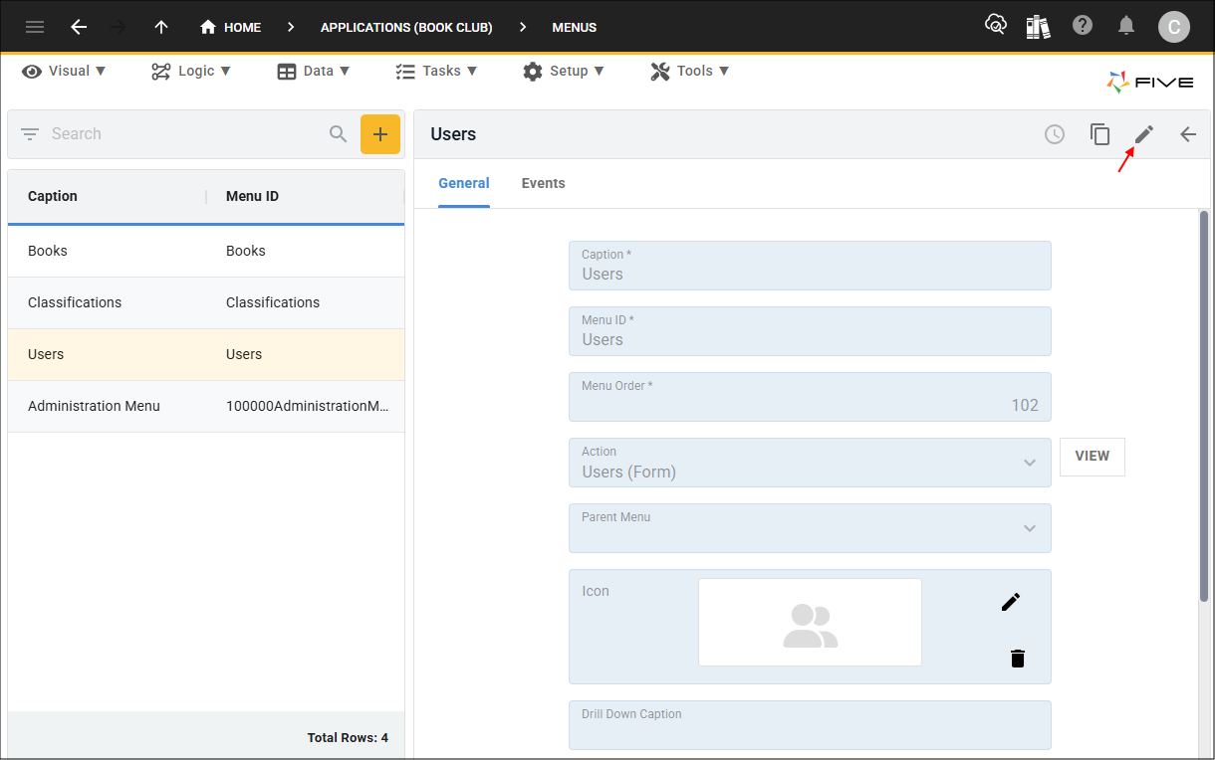Delete the icon with trash button
1215x760 pixels.
[x=1017, y=659]
